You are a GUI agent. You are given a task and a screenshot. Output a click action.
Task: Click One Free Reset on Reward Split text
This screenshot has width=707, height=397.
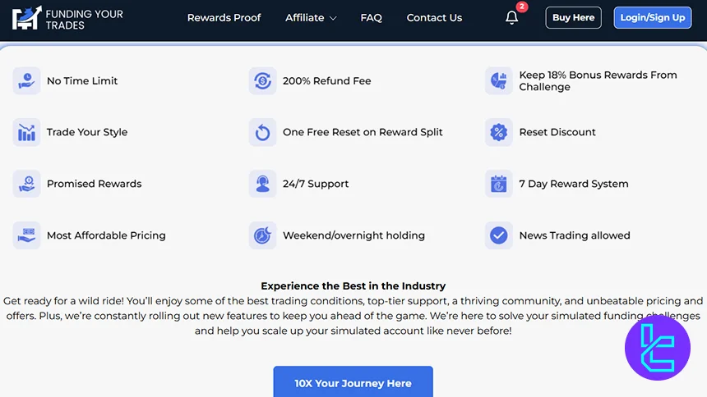(363, 132)
